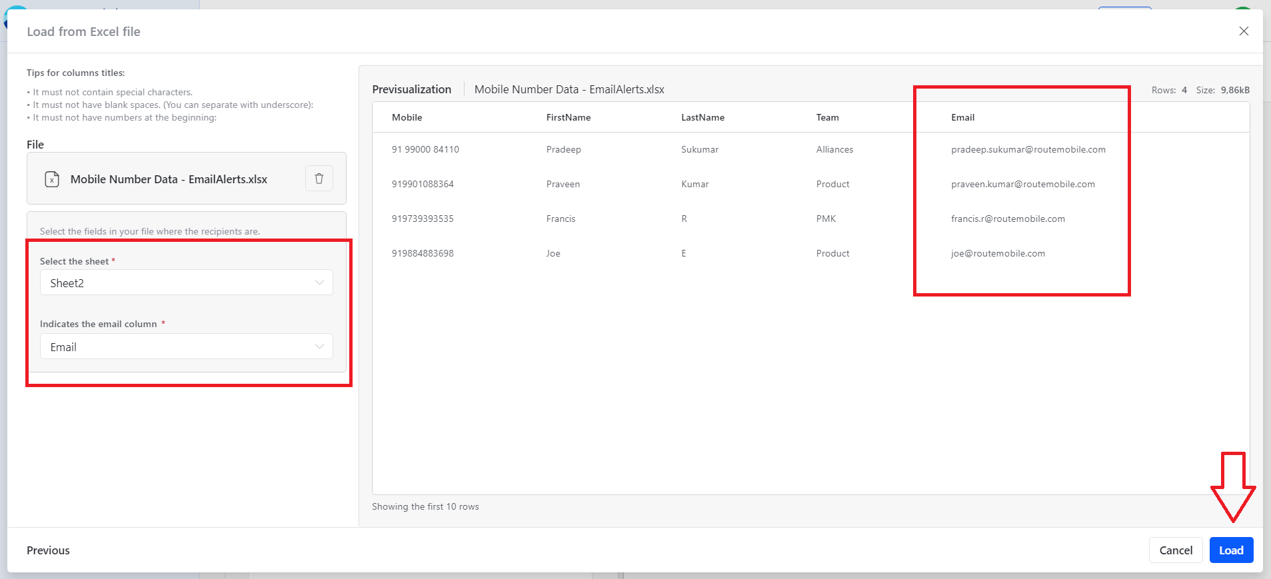The width and height of the screenshot is (1271, 579).
Task: Open the email column dropdown
Action: tap(187, 346)
